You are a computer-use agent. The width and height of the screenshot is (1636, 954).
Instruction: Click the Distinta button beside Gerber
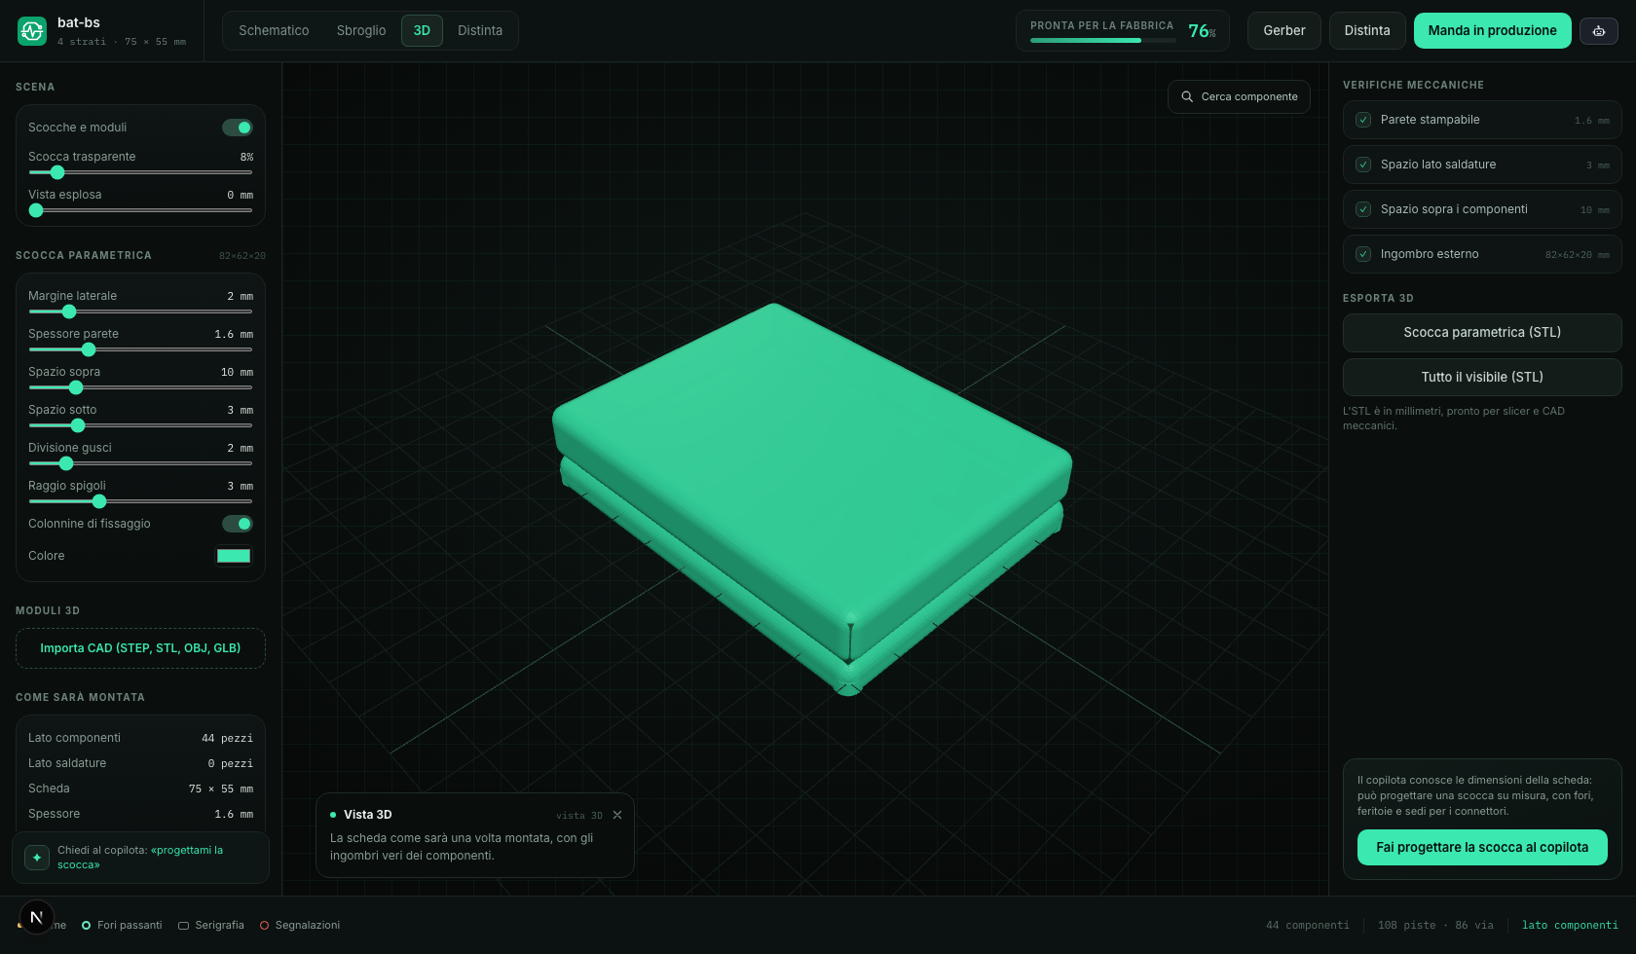[1367, 31]
